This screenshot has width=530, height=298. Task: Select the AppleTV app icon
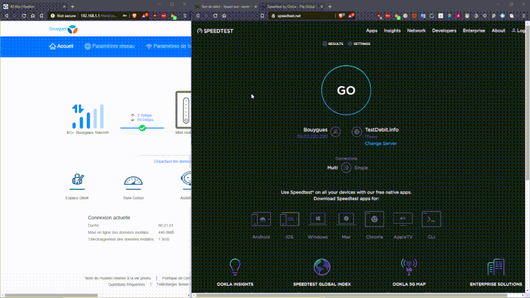click(x=403, y=219)
